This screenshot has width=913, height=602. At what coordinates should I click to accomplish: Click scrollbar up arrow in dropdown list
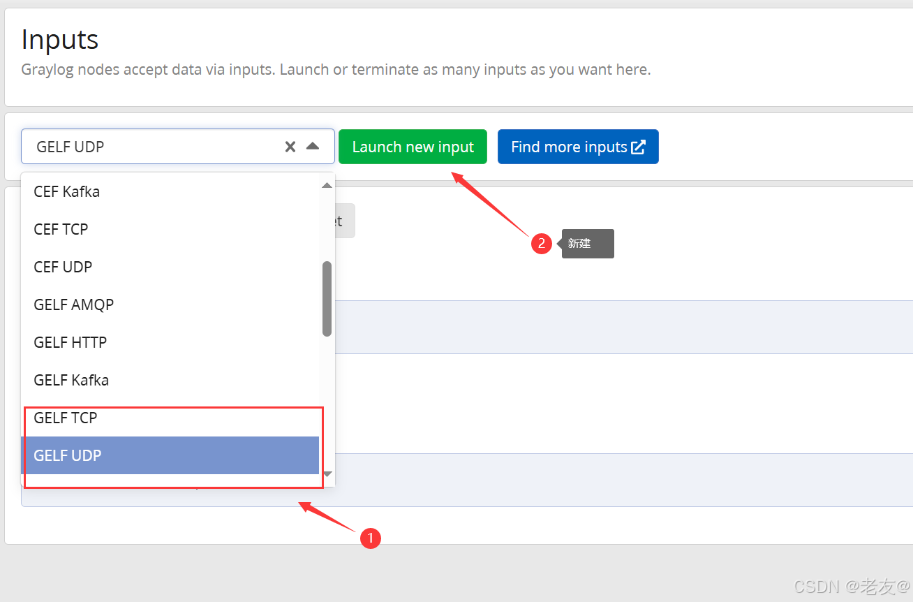[327, 185]
